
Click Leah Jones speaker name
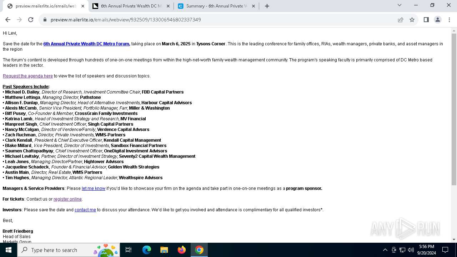[x=17, y=162]
